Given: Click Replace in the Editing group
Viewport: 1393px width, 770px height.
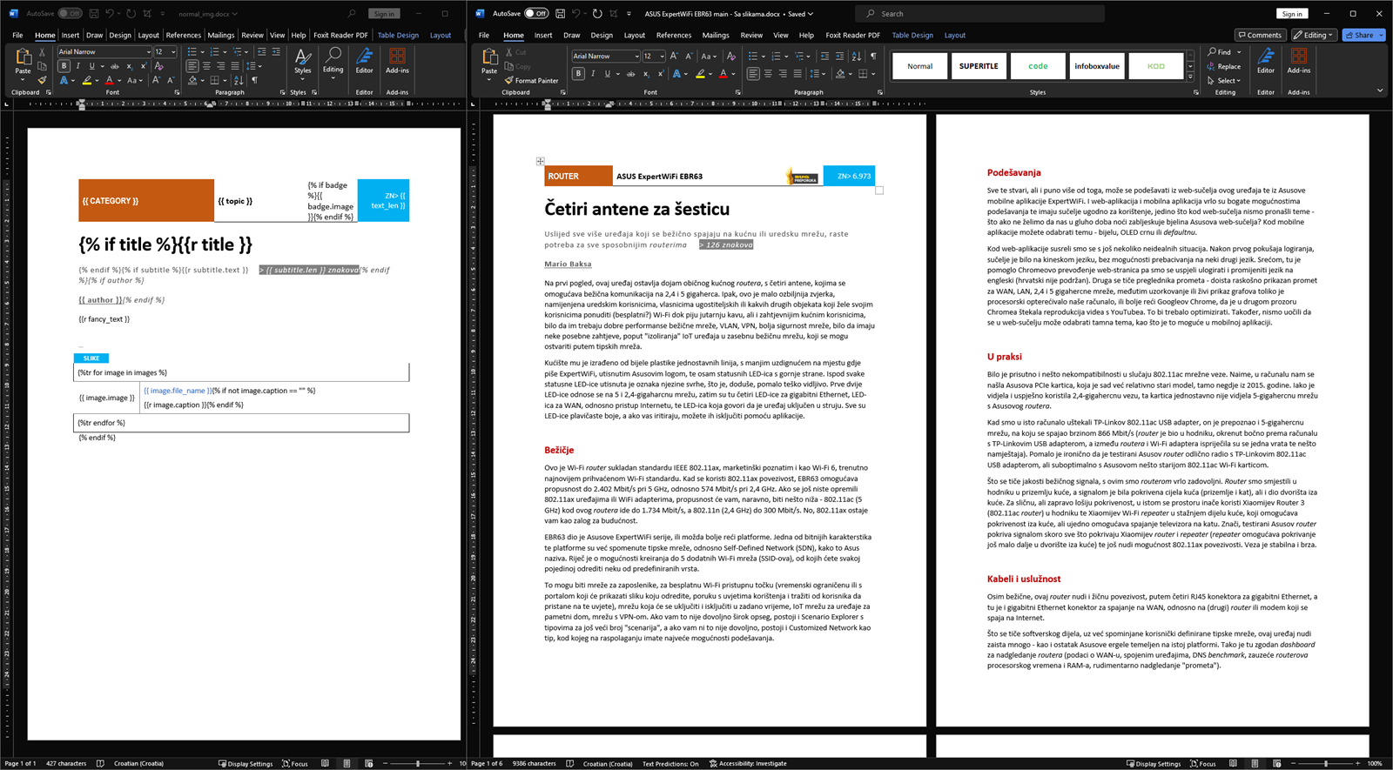Looking at the screenshot, I should point(1224,66).
